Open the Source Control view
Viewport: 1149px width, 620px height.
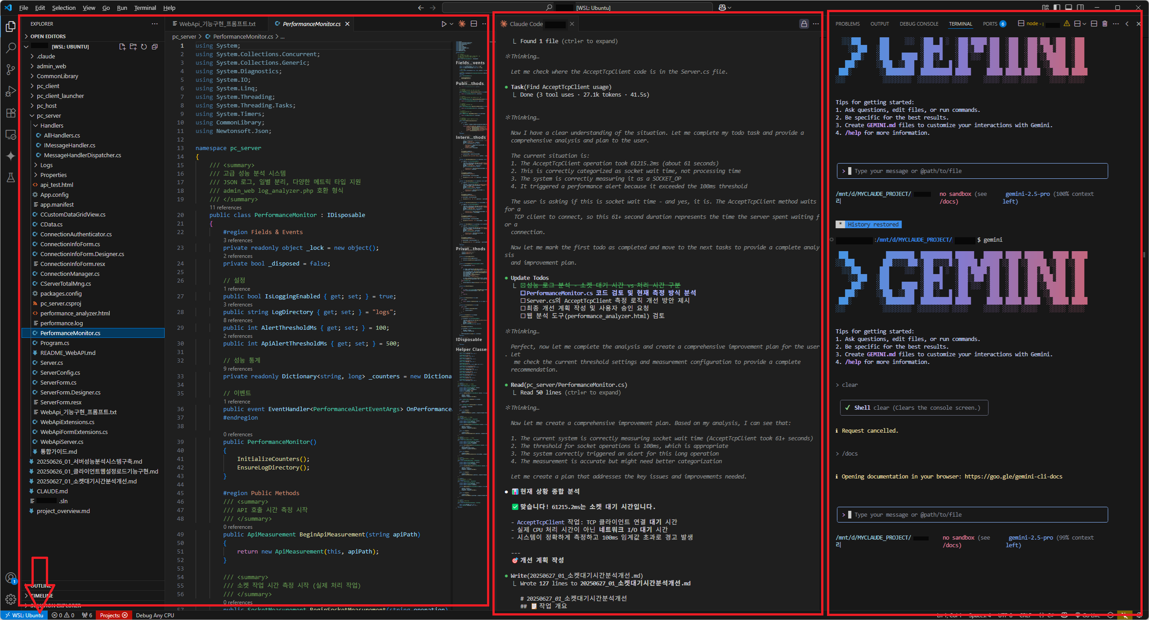[11, 69]
